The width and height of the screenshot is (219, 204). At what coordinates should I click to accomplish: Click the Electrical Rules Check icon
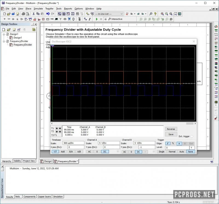[x=127, y=14]
